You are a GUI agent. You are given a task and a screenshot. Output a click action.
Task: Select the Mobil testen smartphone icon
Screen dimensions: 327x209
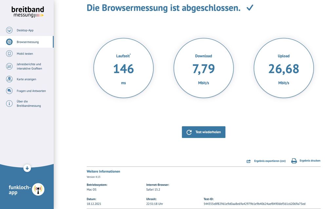coord(9,53)
